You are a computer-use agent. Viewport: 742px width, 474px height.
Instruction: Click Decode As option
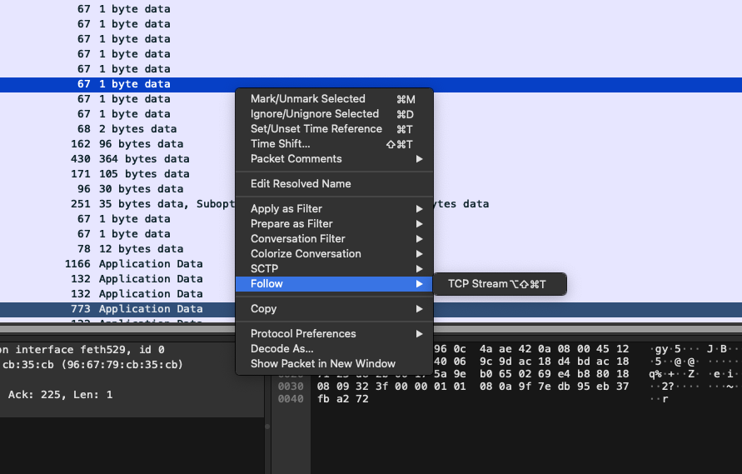click(282, 349)
